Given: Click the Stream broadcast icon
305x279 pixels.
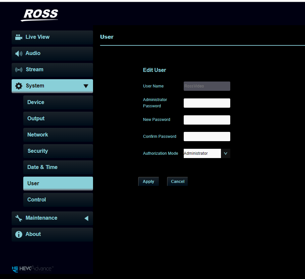Looking at the screenshot, I should coord(19,70).
